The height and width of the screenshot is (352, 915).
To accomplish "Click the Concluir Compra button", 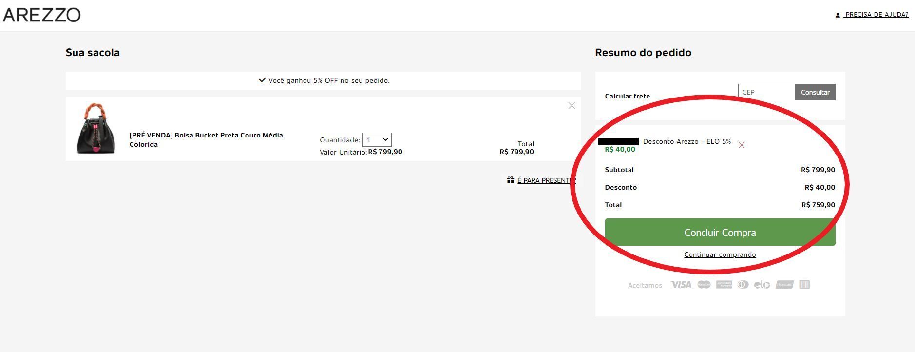I will pyautogui.click(x=720, y=232).
